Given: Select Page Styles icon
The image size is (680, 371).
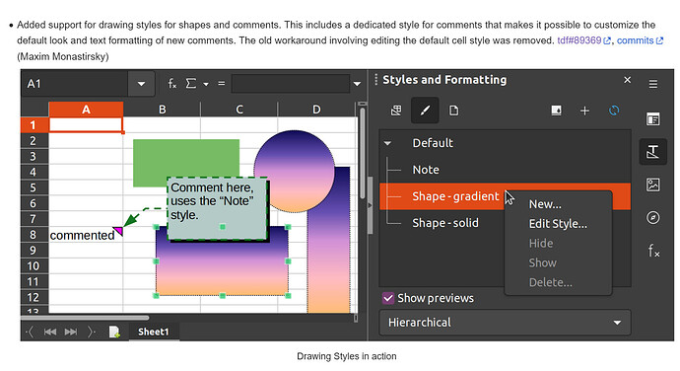Looking at the screenshot, I should [x=453, y=111].
